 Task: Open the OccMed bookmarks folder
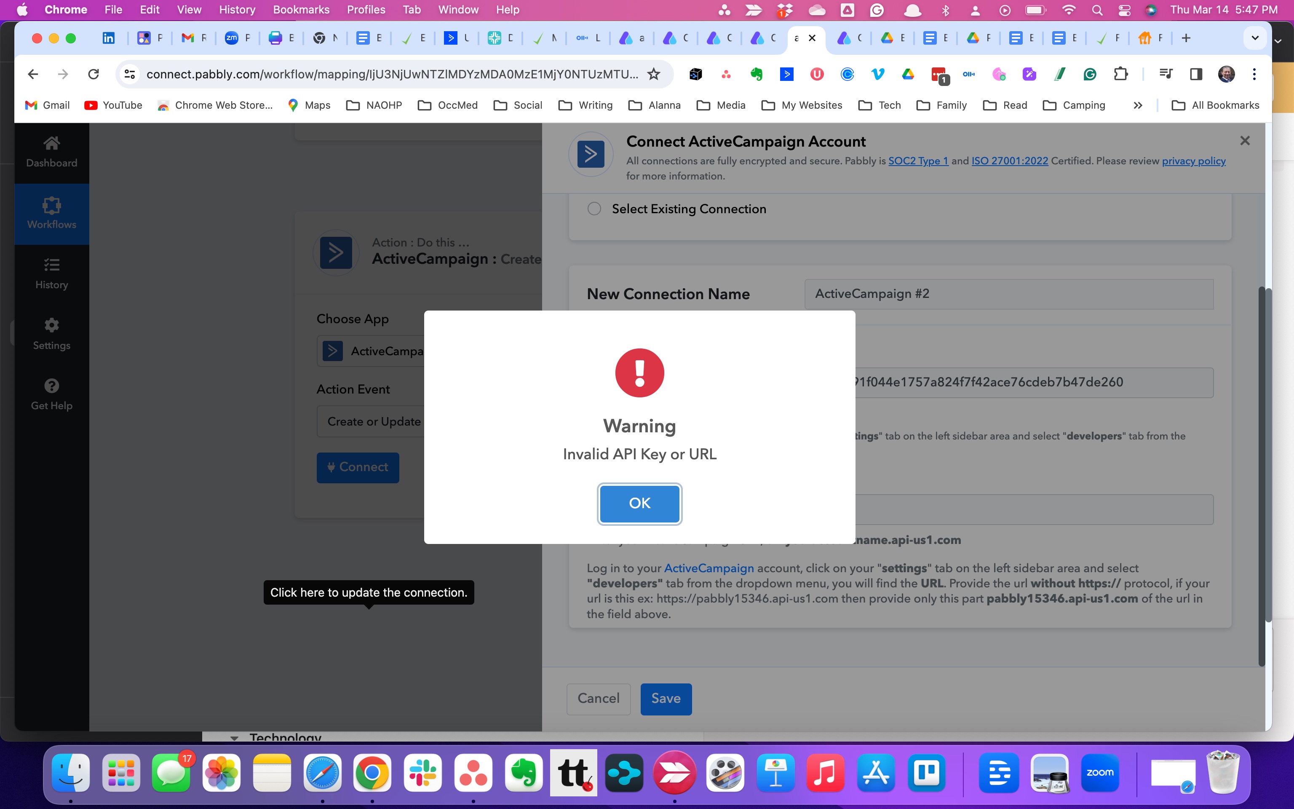[x=448, y=105]
